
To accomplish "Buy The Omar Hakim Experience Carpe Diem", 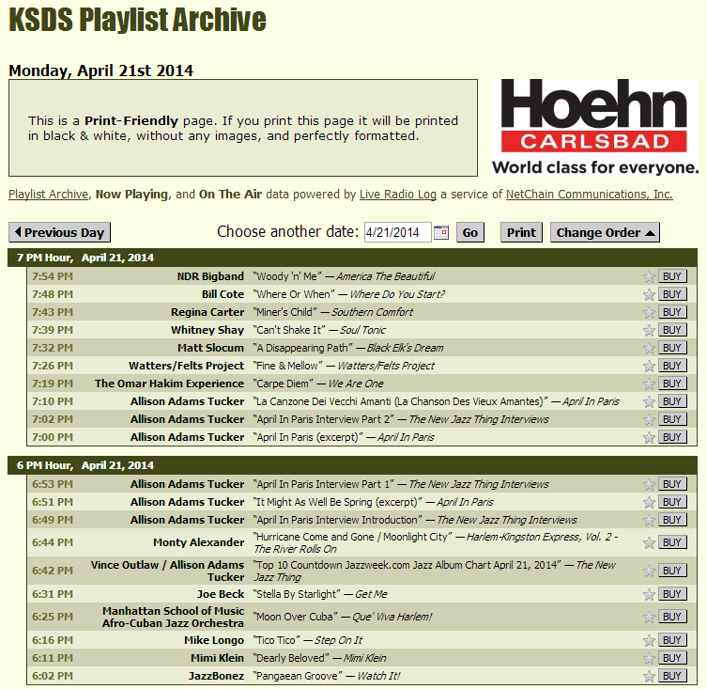I will pos(672,384).
